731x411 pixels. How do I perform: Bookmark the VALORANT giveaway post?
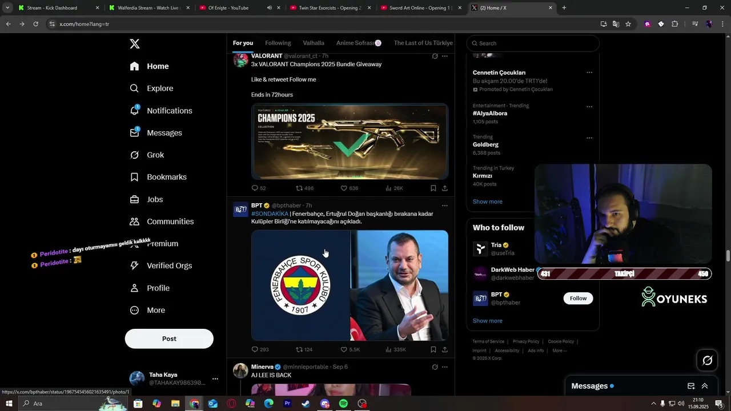pyautogui.click(x=433, y=188)
